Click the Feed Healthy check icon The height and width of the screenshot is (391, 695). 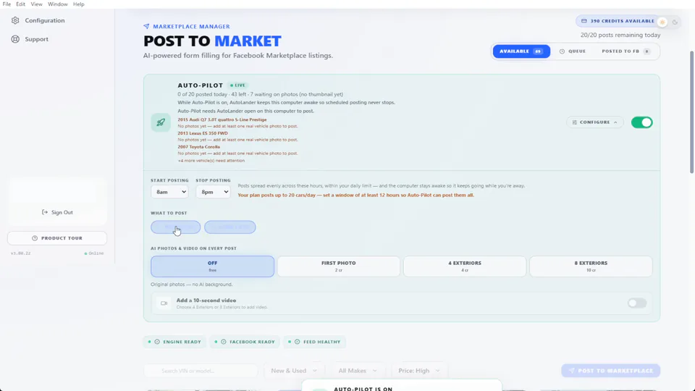pos(298,342)
